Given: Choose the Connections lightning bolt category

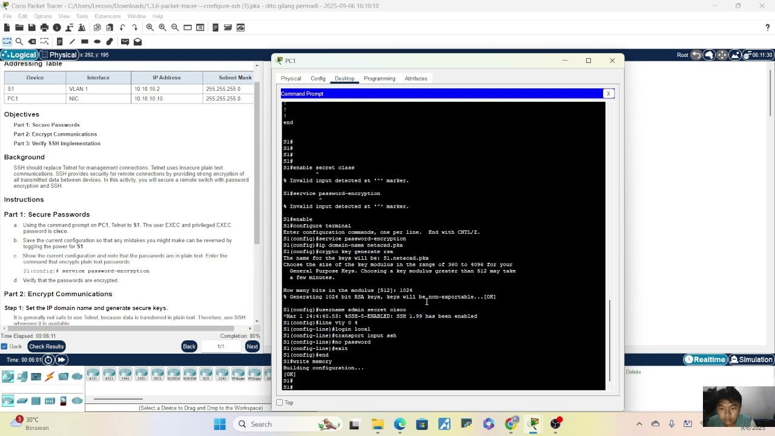Looking at the screenshot, I should (50, 377).
